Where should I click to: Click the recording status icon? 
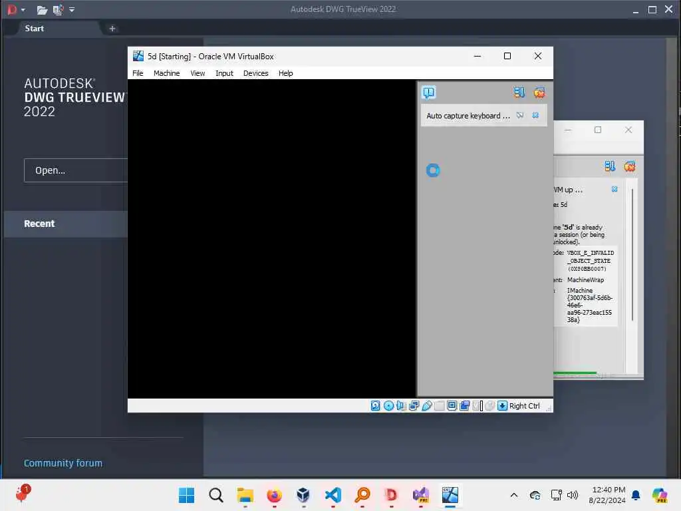[464, 405]
